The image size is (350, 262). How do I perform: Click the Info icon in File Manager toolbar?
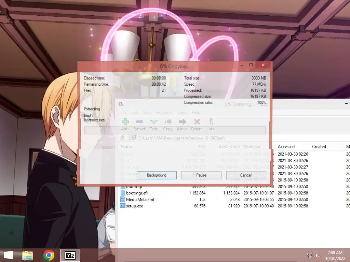coord(211,122)
